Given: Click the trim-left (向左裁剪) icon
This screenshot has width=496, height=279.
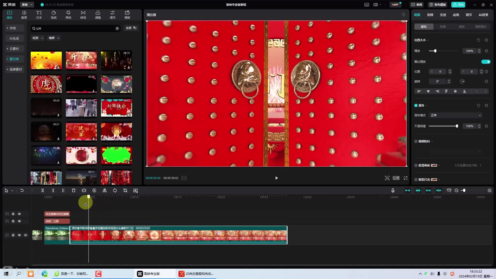Looking at the screenshot, I should point(53,190).
